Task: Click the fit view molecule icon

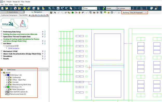Action: (50, 8)
